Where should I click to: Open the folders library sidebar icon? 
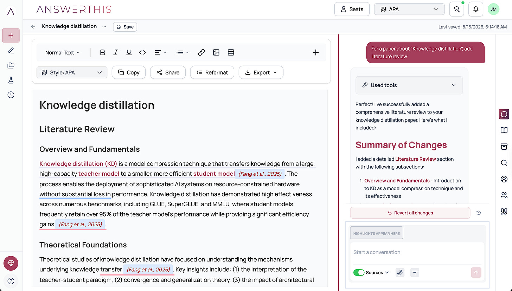point(11,65)
